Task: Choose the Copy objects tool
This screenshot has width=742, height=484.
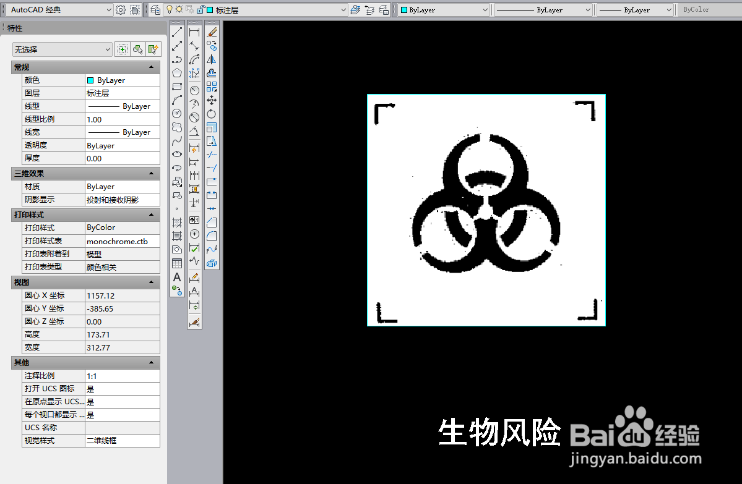Action: tap(212, 46)
